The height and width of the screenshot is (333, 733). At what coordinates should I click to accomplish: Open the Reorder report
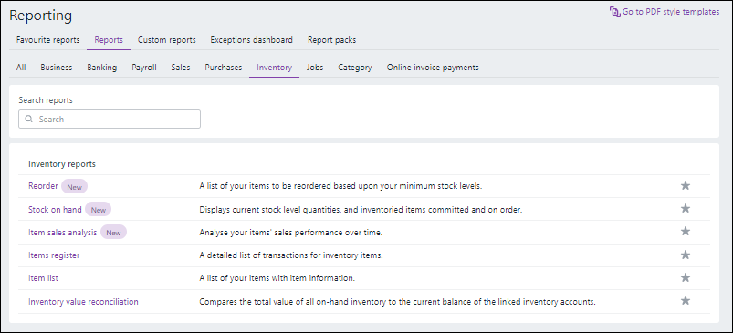click(43, 186)
